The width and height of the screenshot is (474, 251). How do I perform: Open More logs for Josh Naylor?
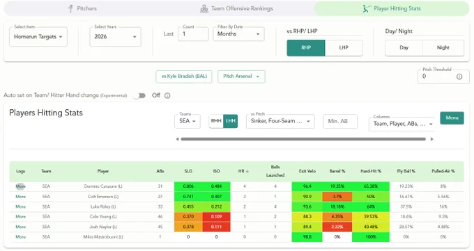20,227
